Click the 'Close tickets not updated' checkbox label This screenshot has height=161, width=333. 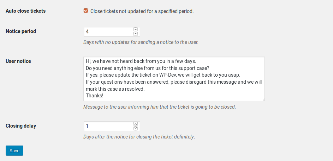coord(142,11)
